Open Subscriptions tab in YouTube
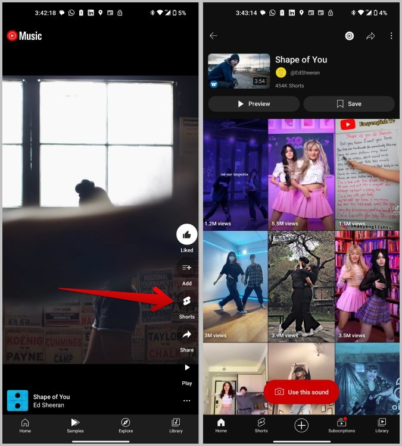The image size is (402, 446). pyautogui.click(x=342, y=426)
